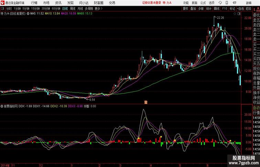
Task: Open the 功能 menu
Action: [x=186, y=3]
